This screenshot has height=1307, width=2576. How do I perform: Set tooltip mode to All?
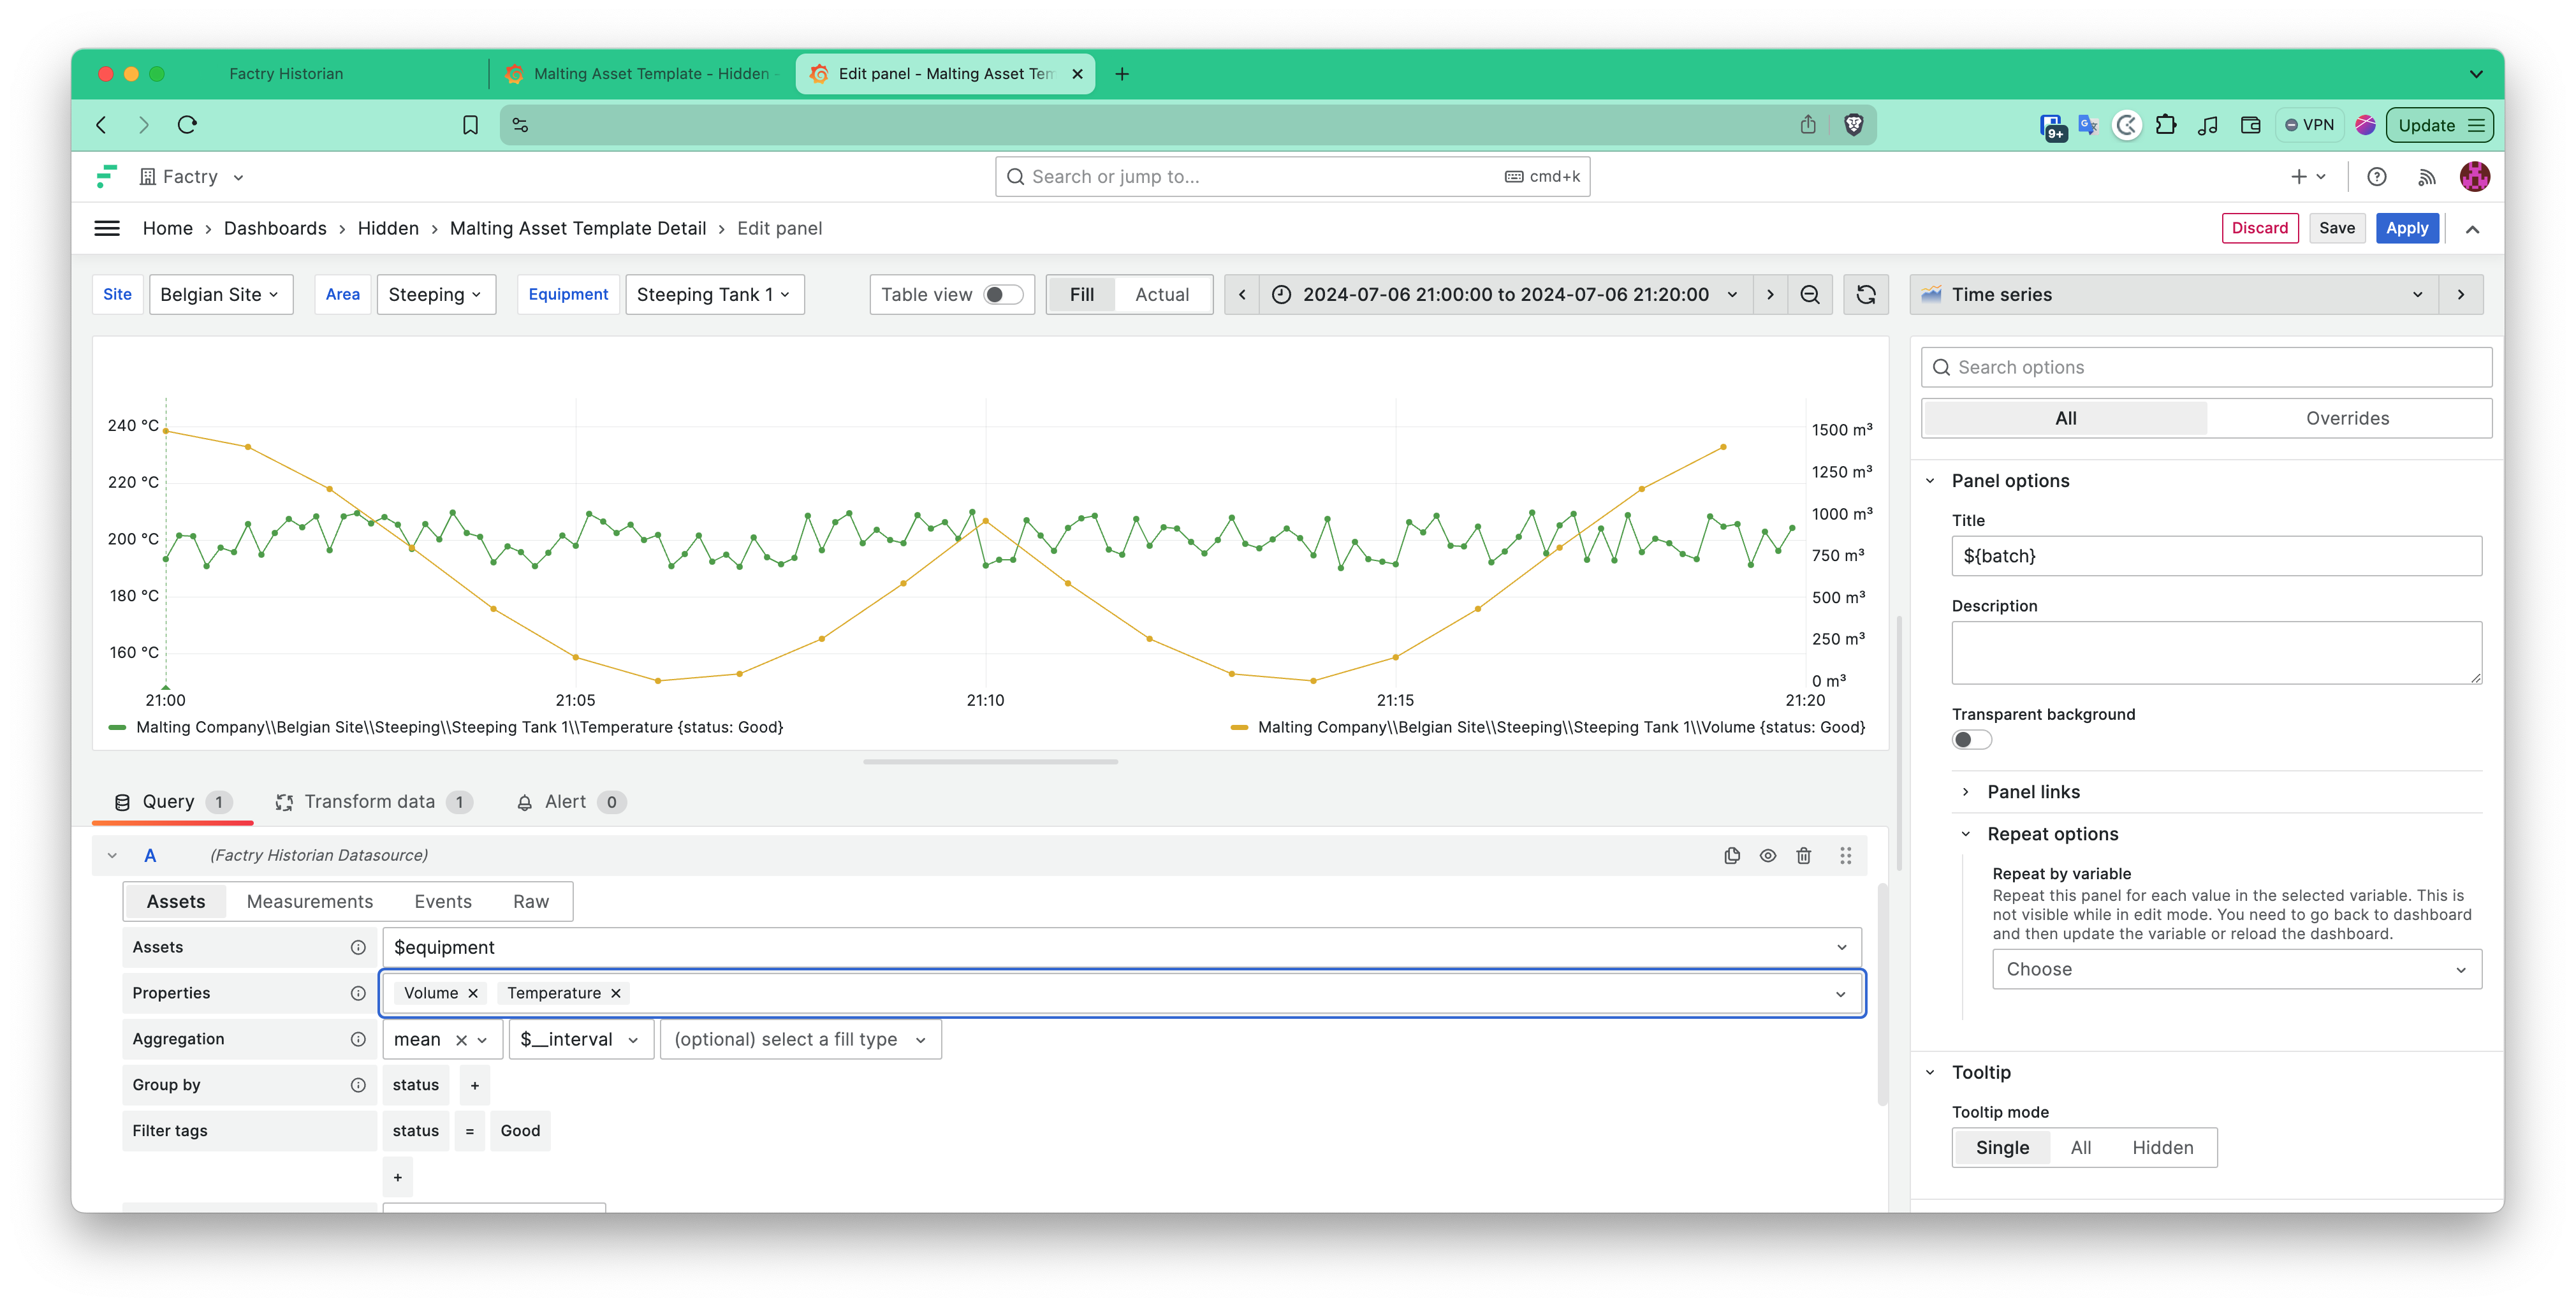coord(2081,1148)
